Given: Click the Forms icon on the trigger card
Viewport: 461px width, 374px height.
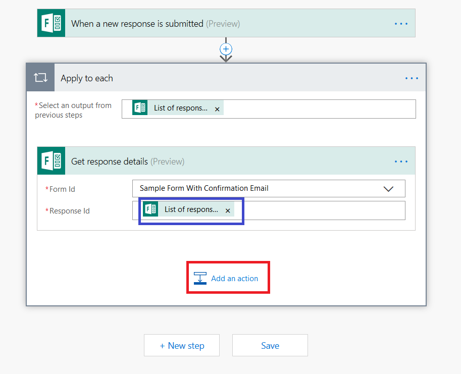Looking at the screenshot, I should click(51, 23).
